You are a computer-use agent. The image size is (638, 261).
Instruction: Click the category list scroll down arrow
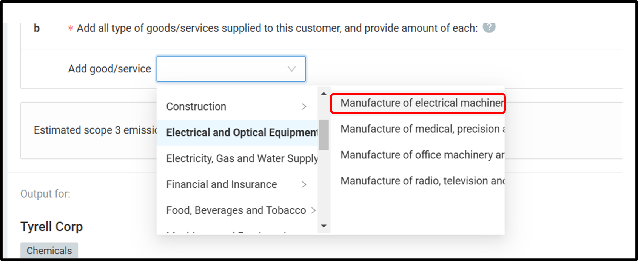click(324, 226)
